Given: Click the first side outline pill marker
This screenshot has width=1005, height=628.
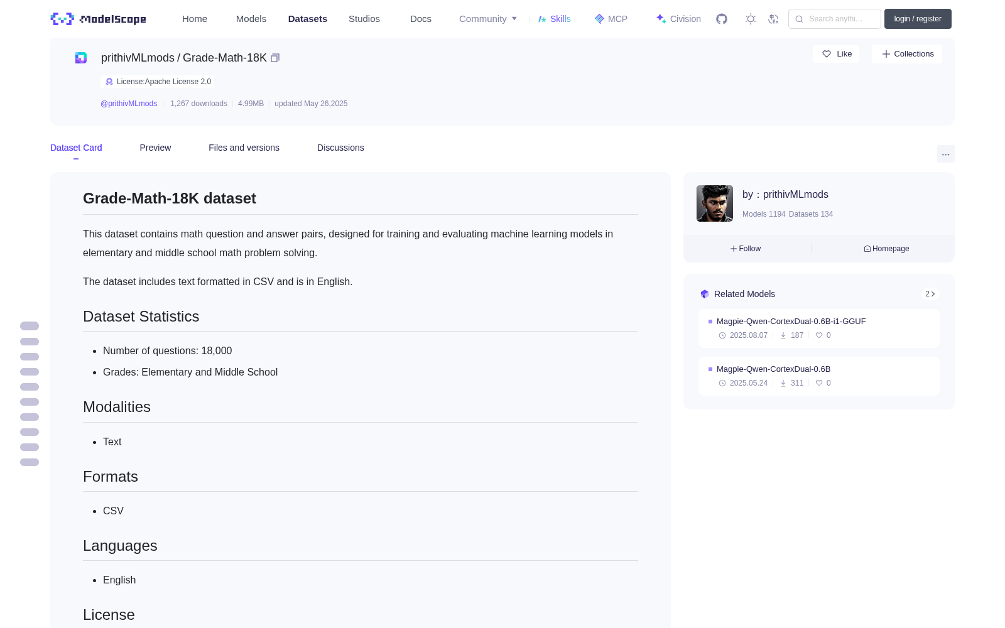Looking at the screenshot, I should pos(30,326).
